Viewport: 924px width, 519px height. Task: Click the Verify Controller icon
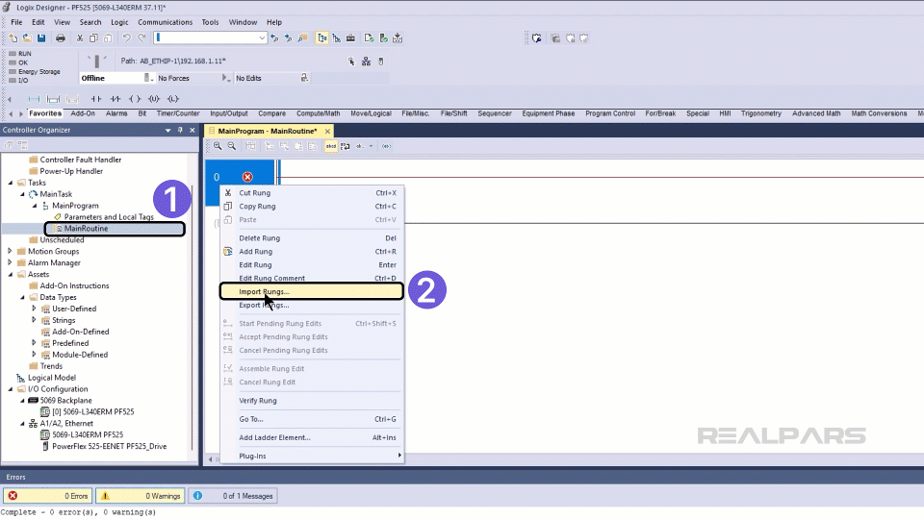pos(384,38)
